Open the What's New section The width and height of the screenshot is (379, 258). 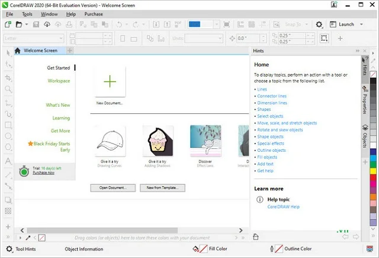point(58,105)
